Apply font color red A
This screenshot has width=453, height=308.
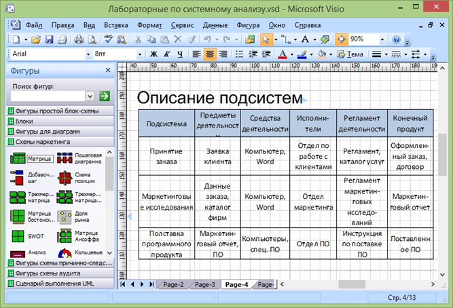pos(283,54)
